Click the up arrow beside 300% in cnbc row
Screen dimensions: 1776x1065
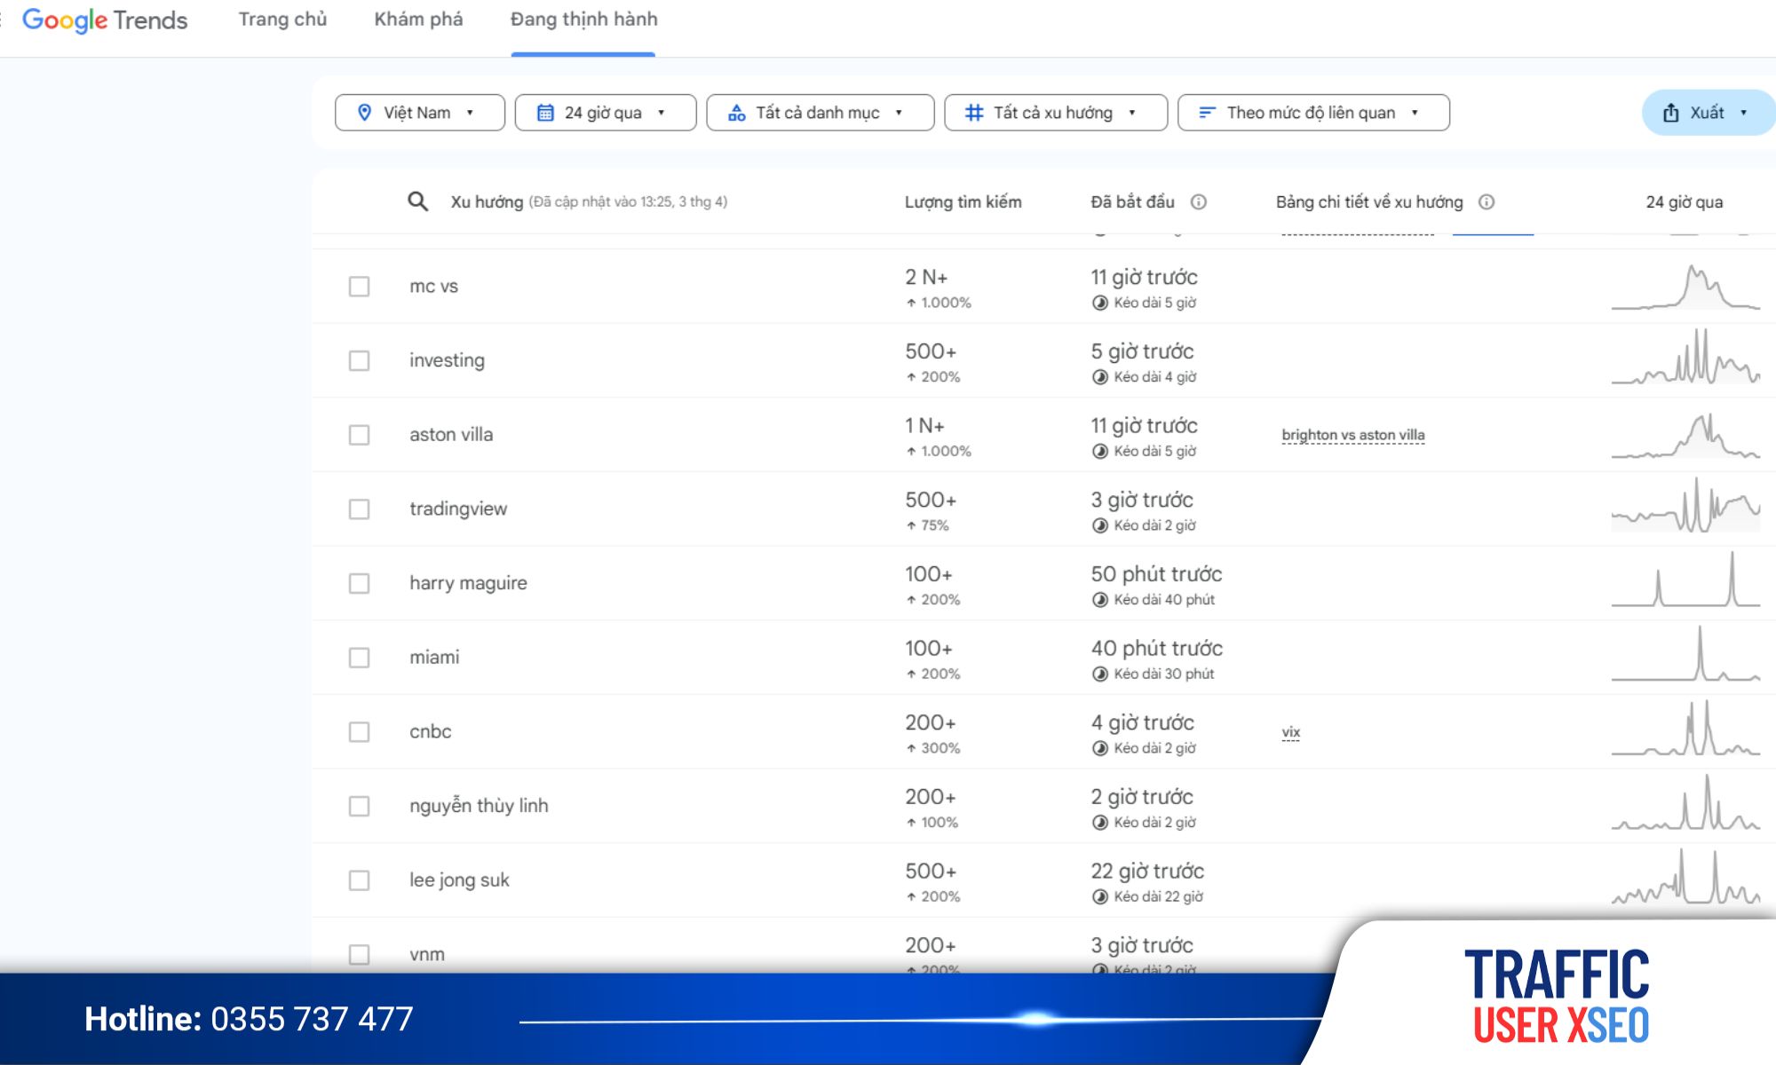[x=911, y=748]
